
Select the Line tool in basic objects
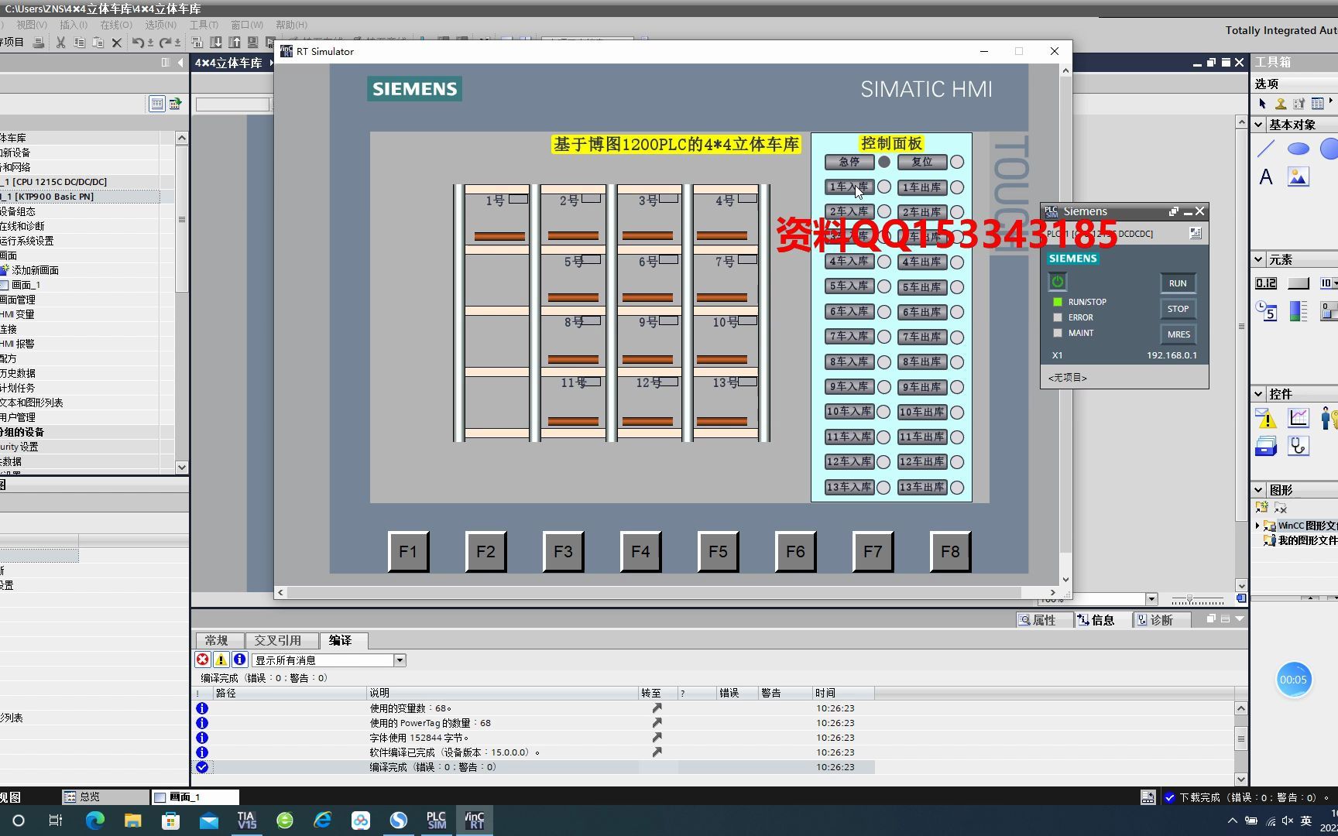1267,149
